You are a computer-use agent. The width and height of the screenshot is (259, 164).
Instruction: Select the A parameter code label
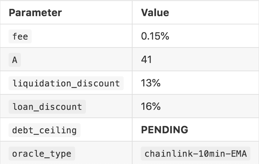click(15, 60)
